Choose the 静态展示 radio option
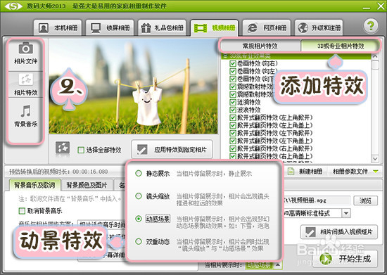This screenshot has width=387, height=275. [x=139, y=174]
